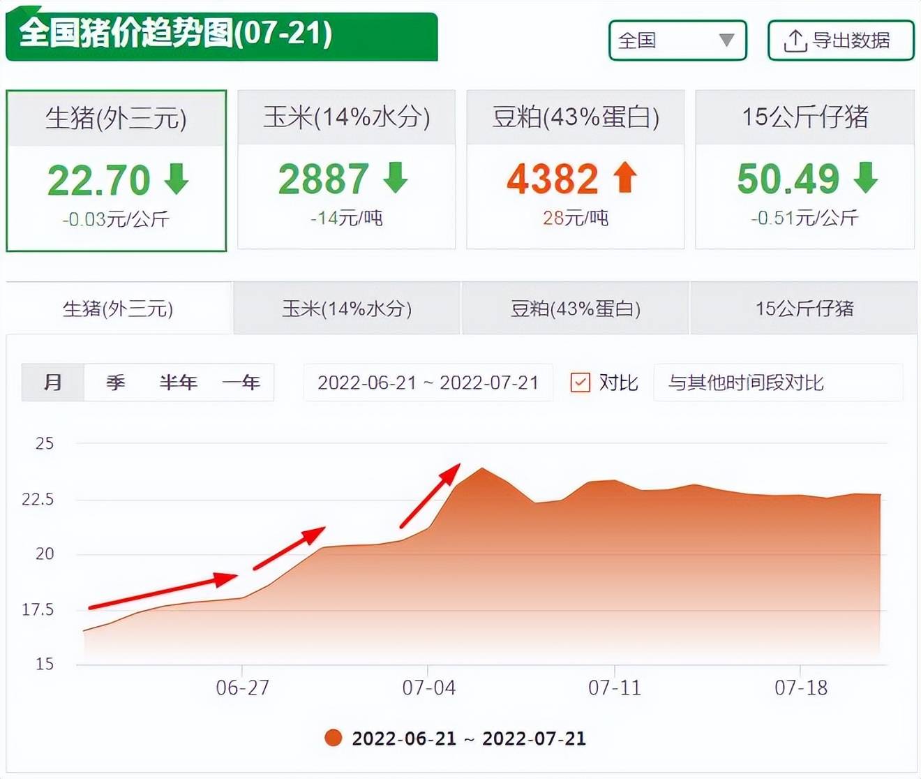Switch to the 玉米(14%水分) tab
This screenshot has height=779, width=921.
(x=346, y=307)
